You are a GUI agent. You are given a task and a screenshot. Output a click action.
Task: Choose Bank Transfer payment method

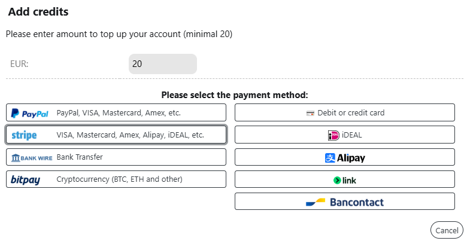[x=116, y=157]
